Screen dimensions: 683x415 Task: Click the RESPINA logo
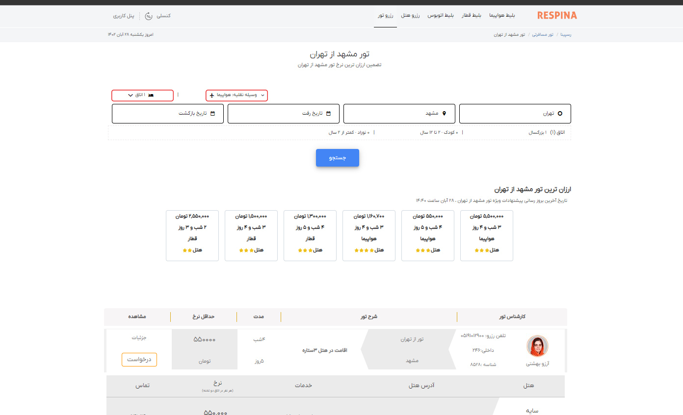coord(556,15)
